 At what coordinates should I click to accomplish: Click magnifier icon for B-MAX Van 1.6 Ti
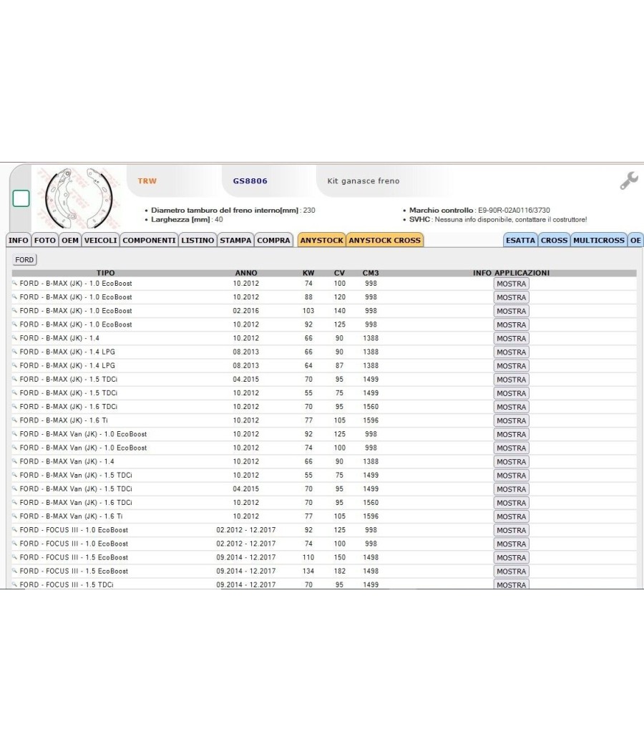15,516
